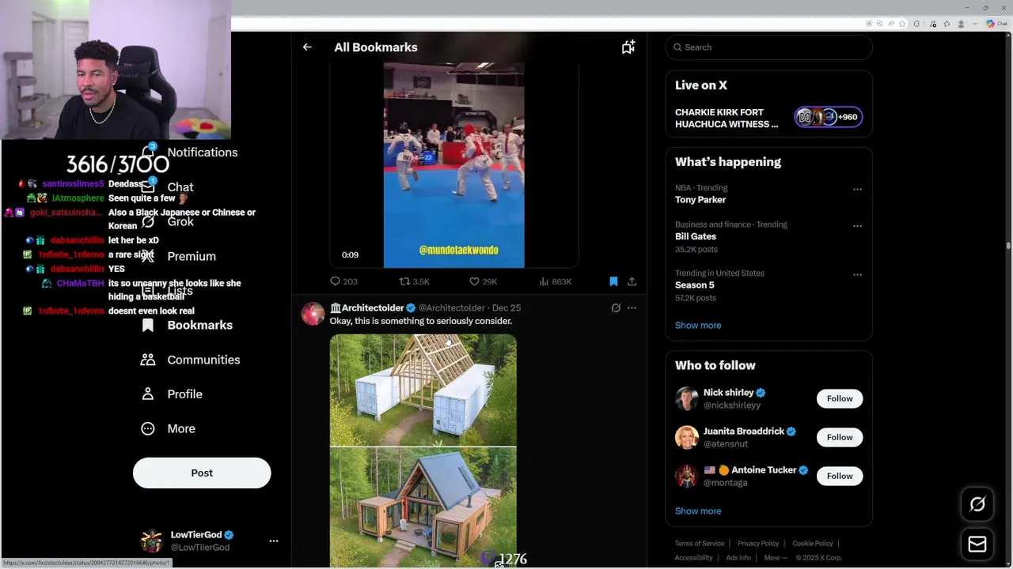Image resolution: width=1013 pixels, height=569 pixels.
Task: Click the Bookmarks ribbon icon in the sidebar
Action: [x=148, y=325]
